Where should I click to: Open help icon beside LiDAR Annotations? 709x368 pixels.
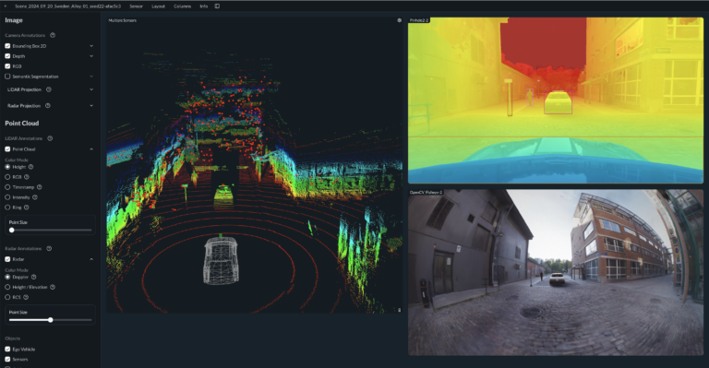pos(50,138)
